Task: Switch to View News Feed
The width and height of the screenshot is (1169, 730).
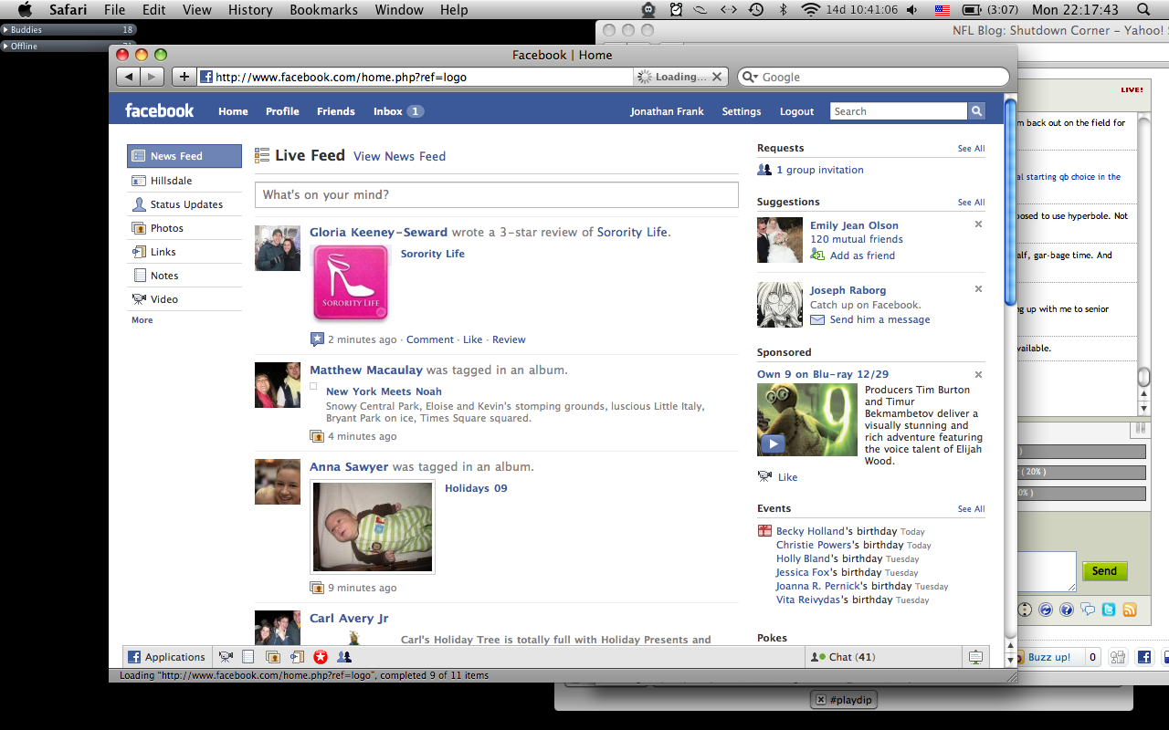Action: tap(399, 156)
